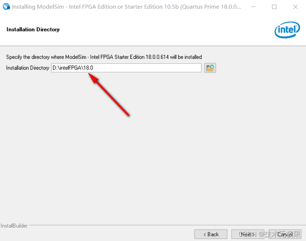Click the Intel logo in the header
The width and height of the screenshot is (306, 241).
point(287,30)
